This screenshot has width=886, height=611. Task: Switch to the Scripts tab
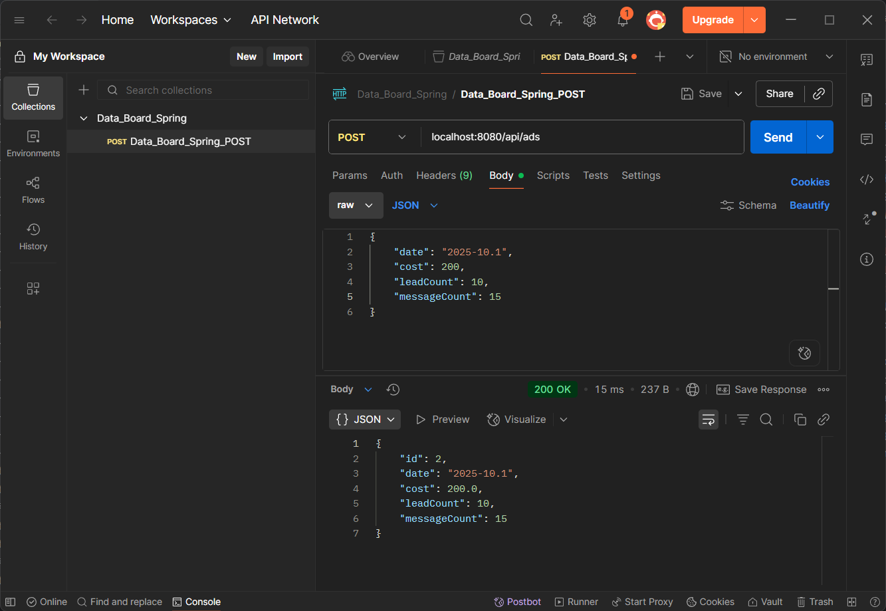[553, 176]
